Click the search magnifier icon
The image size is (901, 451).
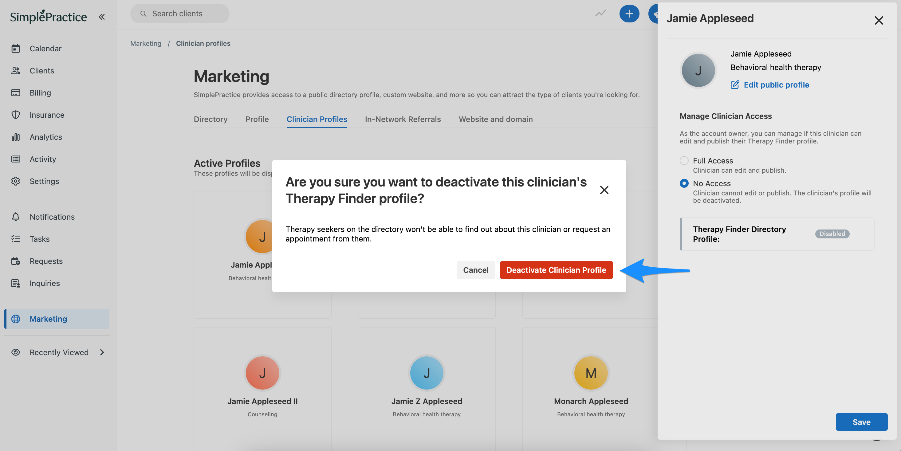pyautogui.click(x=143, y=14)
